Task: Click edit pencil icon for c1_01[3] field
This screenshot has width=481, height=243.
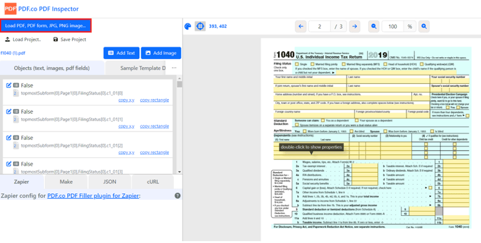Action: click(x=9, y=164)
